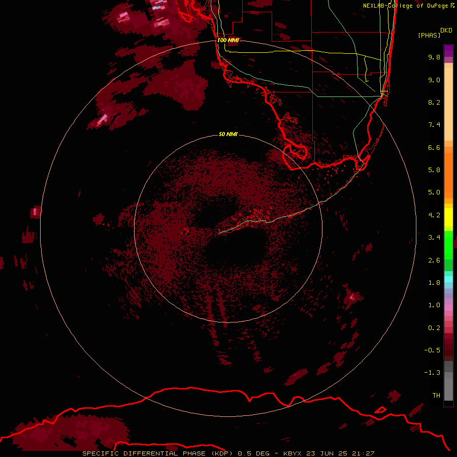Pick the peach segment of the color bar
Image resolution: width=457 pixels, height=457 pixels.
[x=448, y=104]
